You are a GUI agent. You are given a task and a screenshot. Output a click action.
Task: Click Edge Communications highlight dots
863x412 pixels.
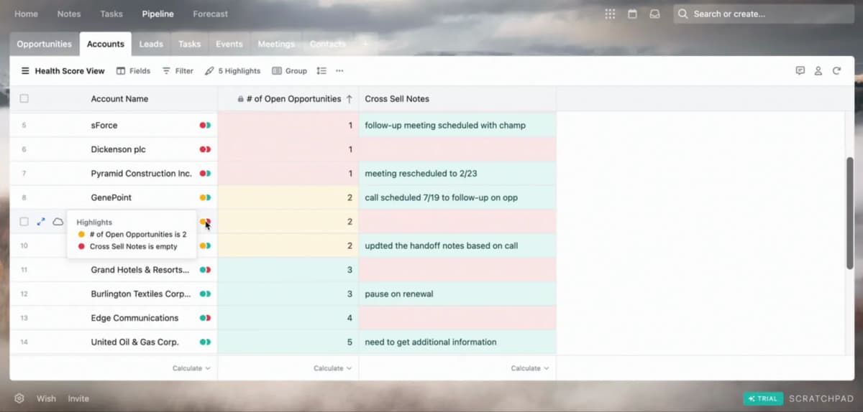[205, 318]
